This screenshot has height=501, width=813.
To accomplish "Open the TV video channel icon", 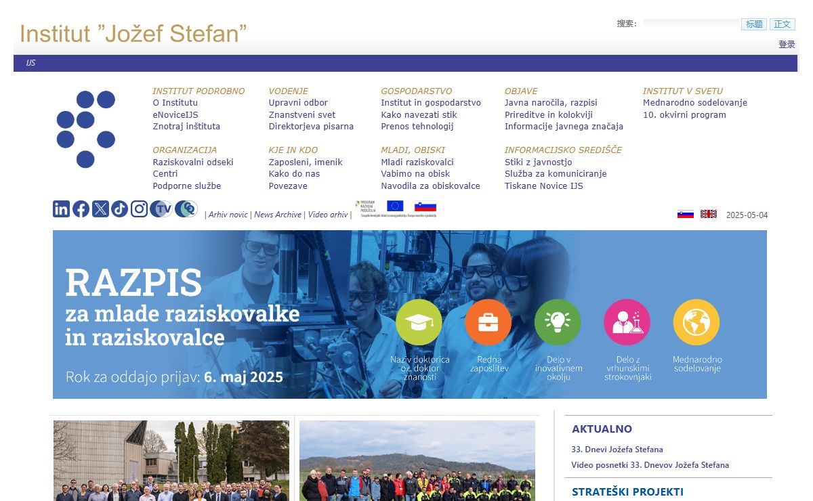I will [161, 209].
